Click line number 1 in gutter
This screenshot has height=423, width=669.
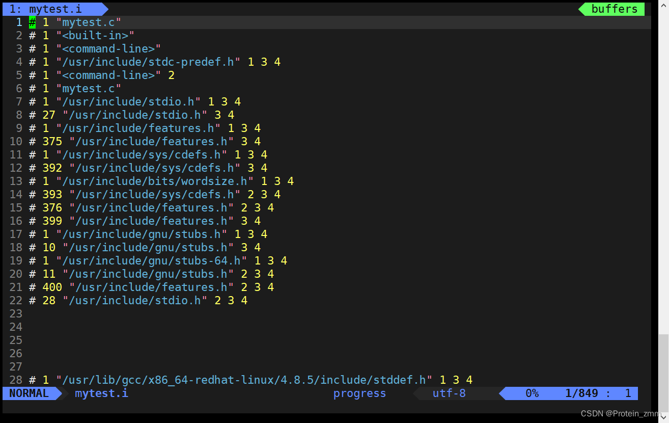click(x=19, y=22)
